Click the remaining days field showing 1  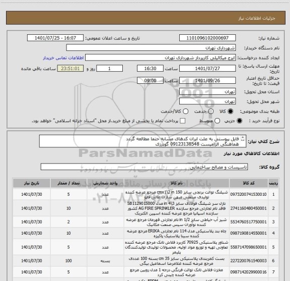109,69
